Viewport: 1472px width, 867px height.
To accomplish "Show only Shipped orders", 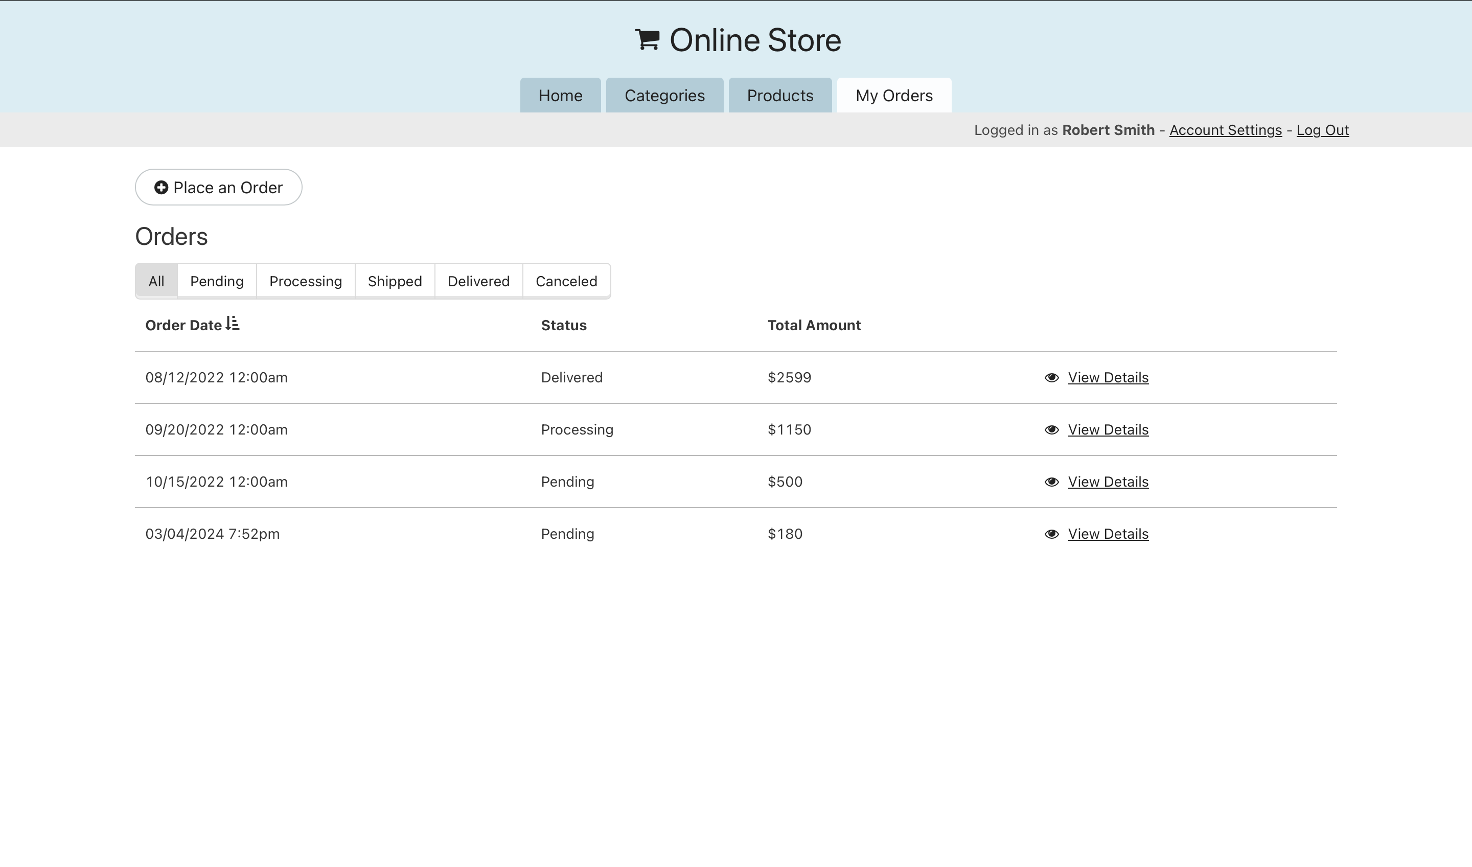I will tap(395, 281).
